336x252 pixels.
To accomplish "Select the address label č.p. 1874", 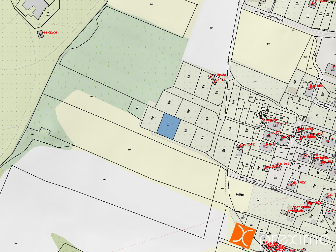I will coord(314,203).
